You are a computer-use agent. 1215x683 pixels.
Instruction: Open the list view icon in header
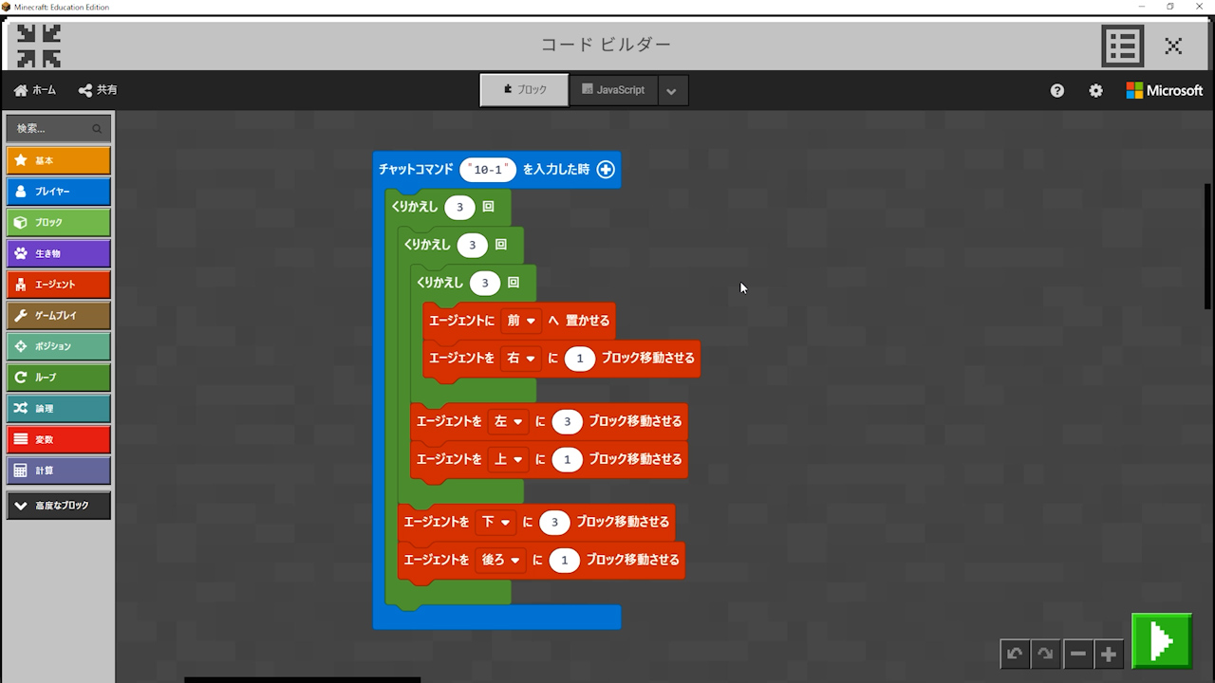(x=1122, y=46)
